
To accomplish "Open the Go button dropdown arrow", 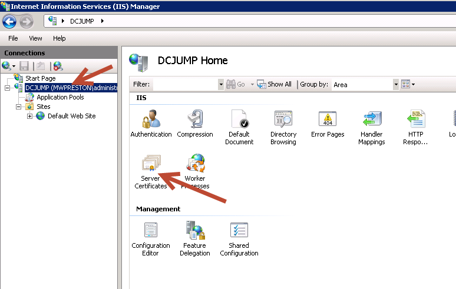I will [252, 85].
